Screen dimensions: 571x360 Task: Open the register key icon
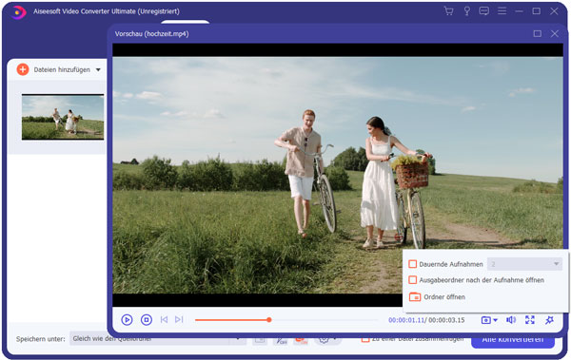tap(466, 10)
